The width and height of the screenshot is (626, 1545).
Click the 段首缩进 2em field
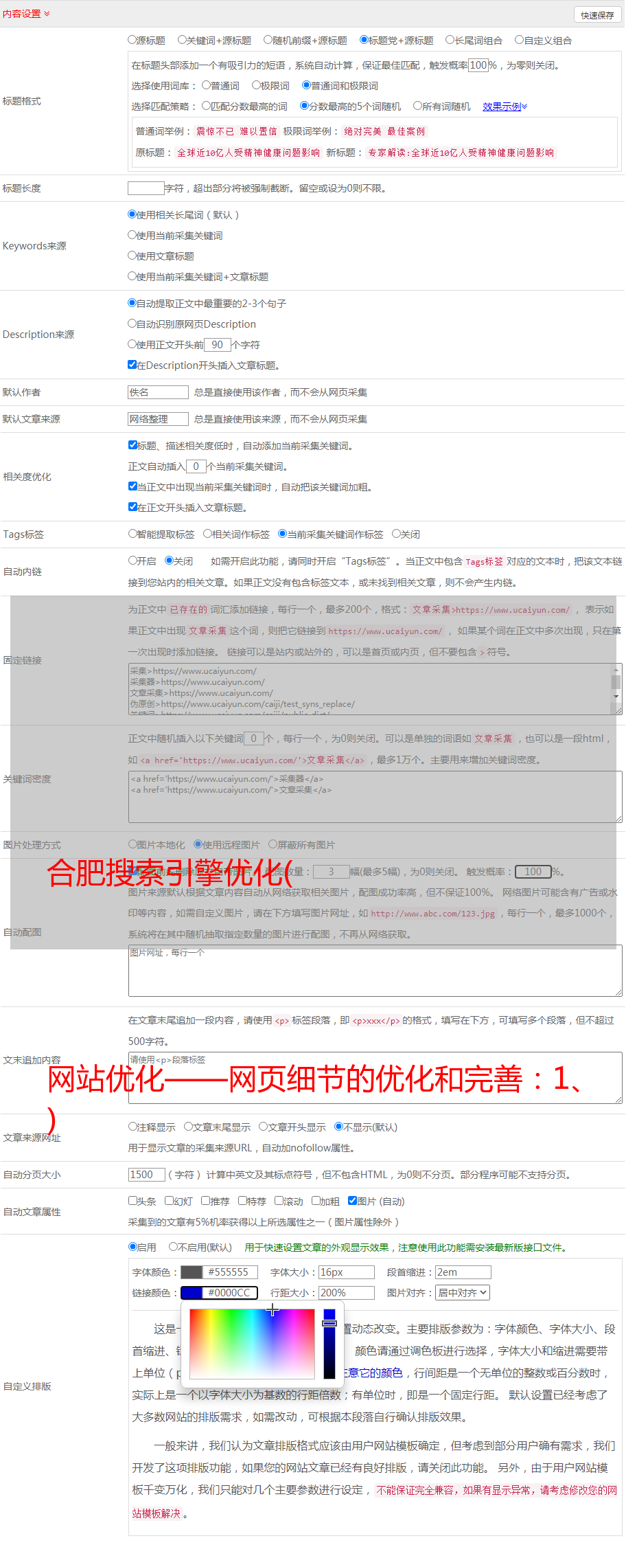[463, 1272]
